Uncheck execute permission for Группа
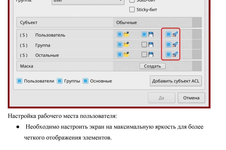The height and width of the screenshot is (150, 226). coord(168,44)
